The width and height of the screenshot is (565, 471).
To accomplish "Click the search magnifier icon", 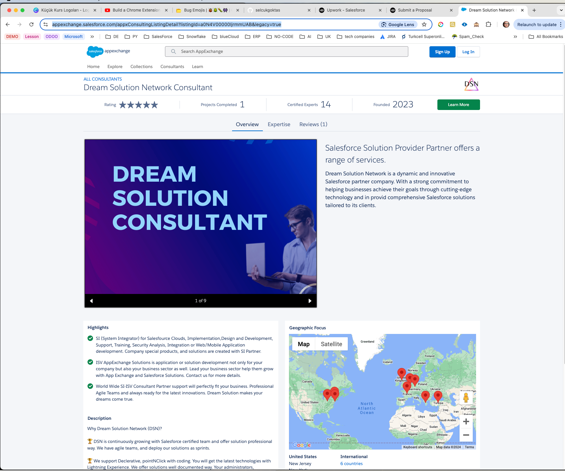I will [x=174, y=52].
